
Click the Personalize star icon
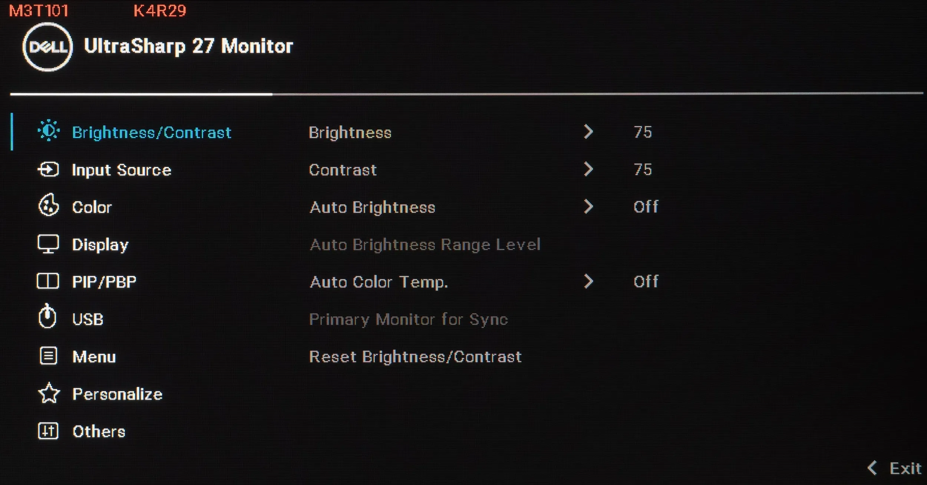tap(49, 393)
